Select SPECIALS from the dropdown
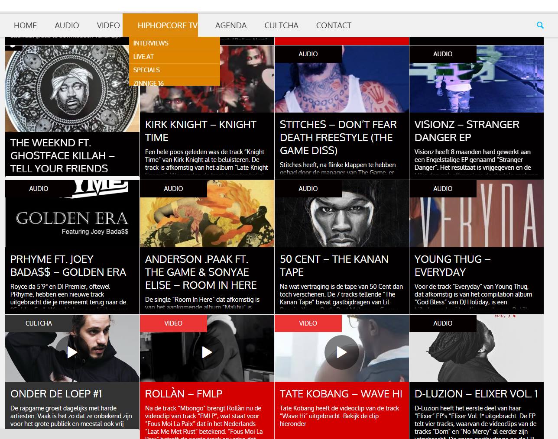The width and height of the screenshot is (558, 439). 175,70
